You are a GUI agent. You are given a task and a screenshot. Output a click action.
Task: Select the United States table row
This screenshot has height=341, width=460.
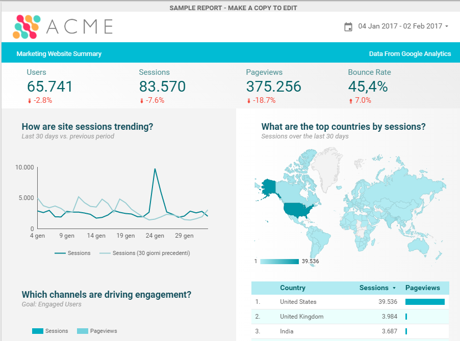[x=350, y=302]
